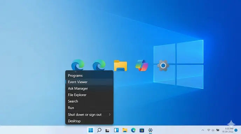Open Task View on the taskbar
This screenshot has height=134, width=241.
pos(107,130)
